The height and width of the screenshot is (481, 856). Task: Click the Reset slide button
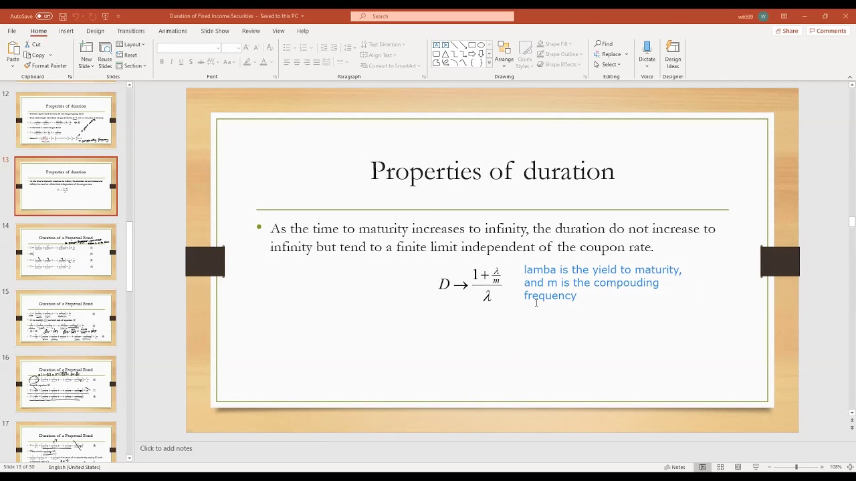tap(127, 55)
